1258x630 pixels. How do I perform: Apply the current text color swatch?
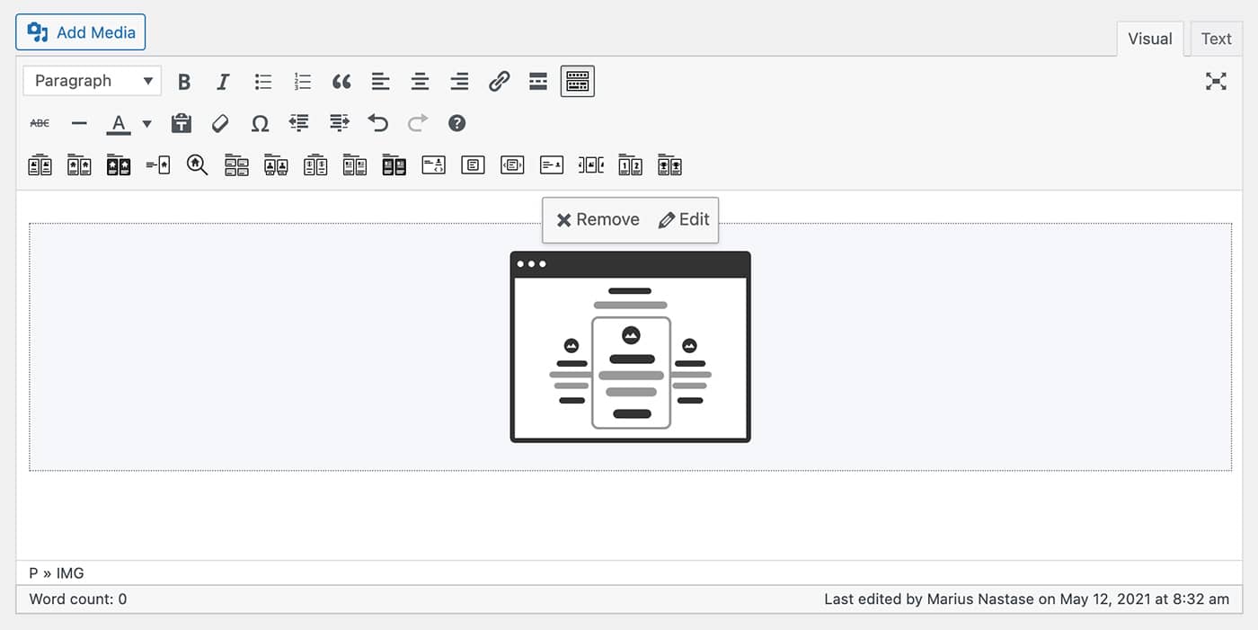click(119, 123)
